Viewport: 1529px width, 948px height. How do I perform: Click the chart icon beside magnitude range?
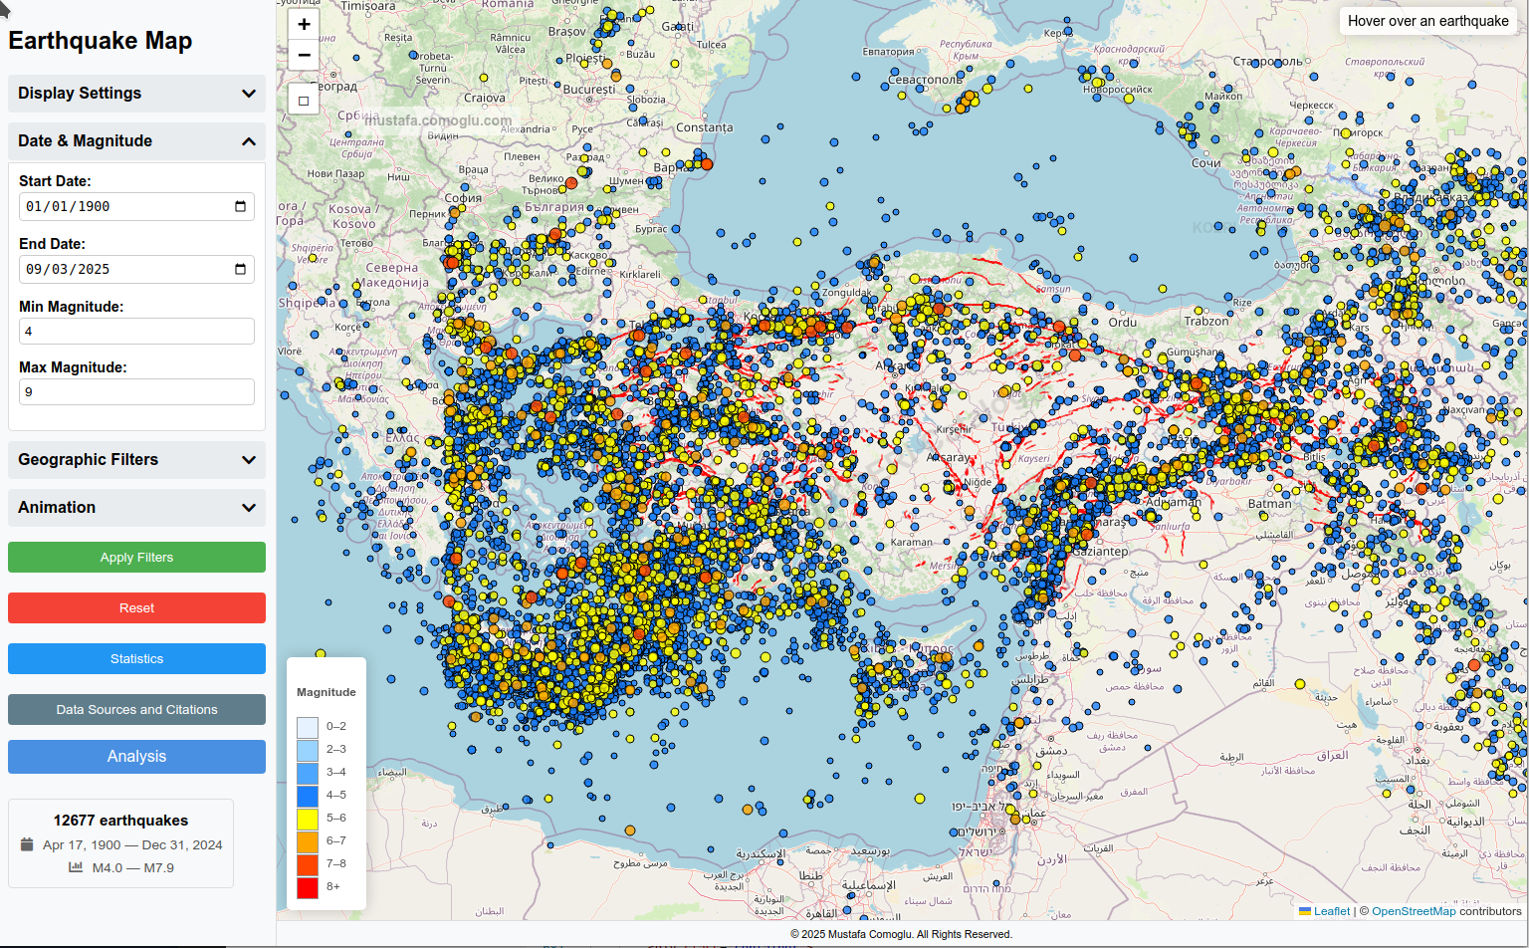coord(76,867)
